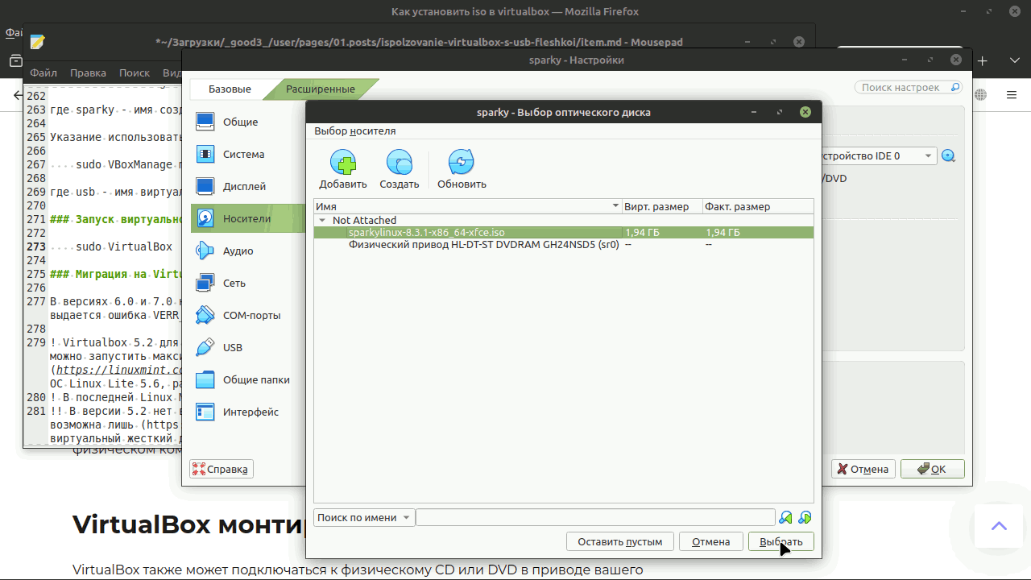Image resolution: width=1031 pixels, height=580 pixels.
Task: Switch to the Базовые tab
Action: pos(230,89)
